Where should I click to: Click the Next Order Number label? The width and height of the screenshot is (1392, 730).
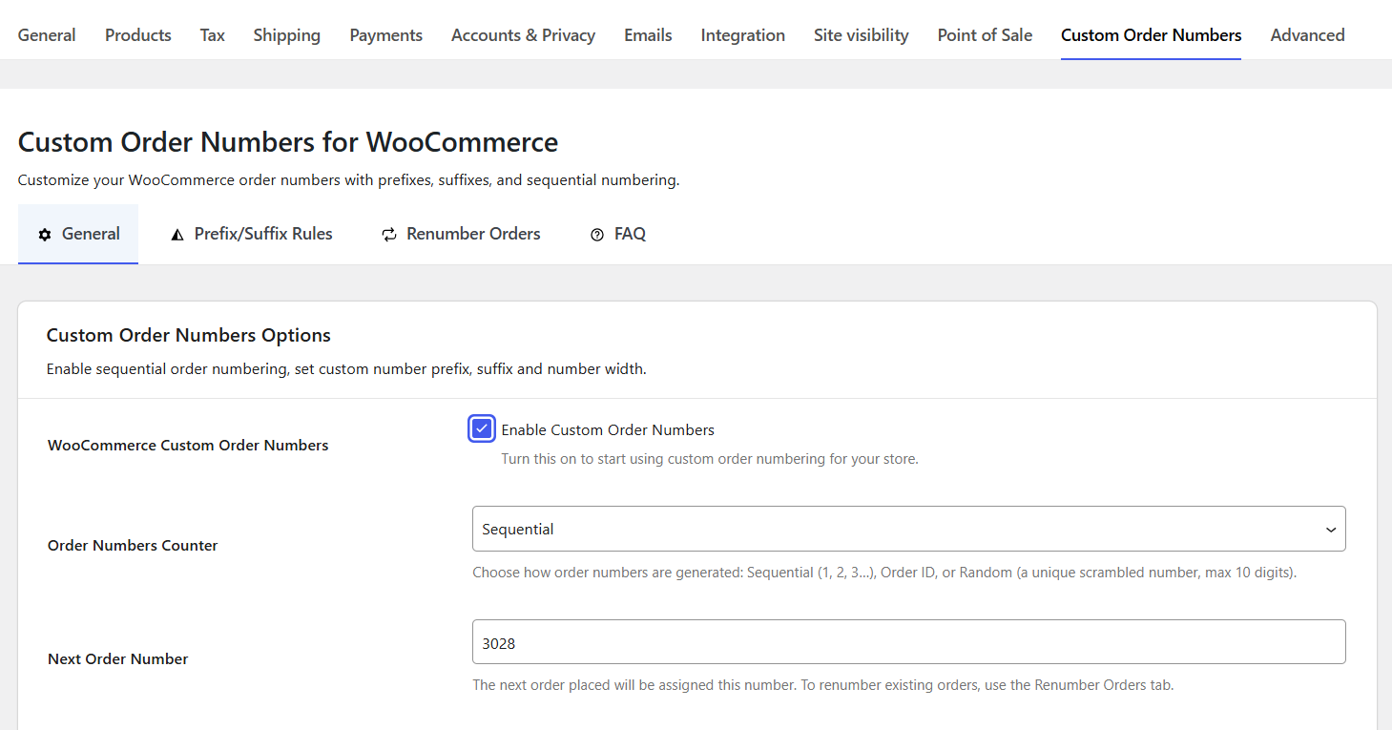point(118,658)
